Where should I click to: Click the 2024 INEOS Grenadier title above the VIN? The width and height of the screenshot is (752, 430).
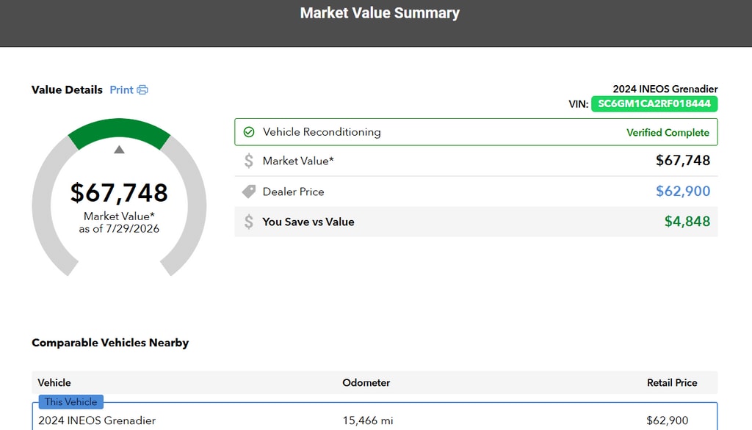pyautogui.click(x=665, y=89)
